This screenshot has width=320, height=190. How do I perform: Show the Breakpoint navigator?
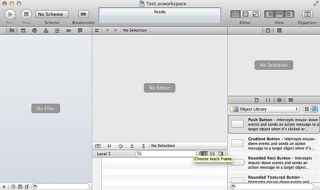(69, 31)
